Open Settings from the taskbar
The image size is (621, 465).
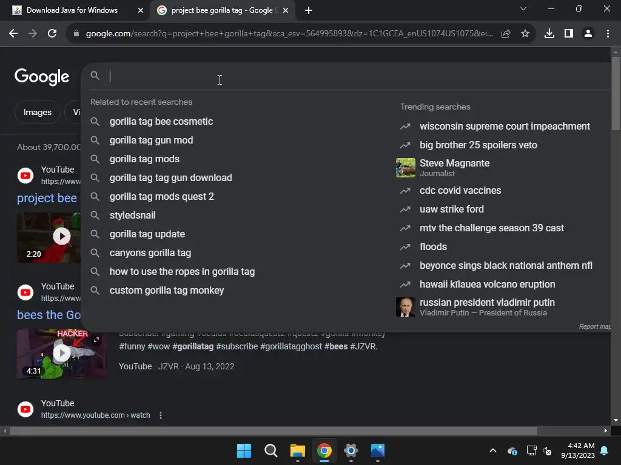351,450
